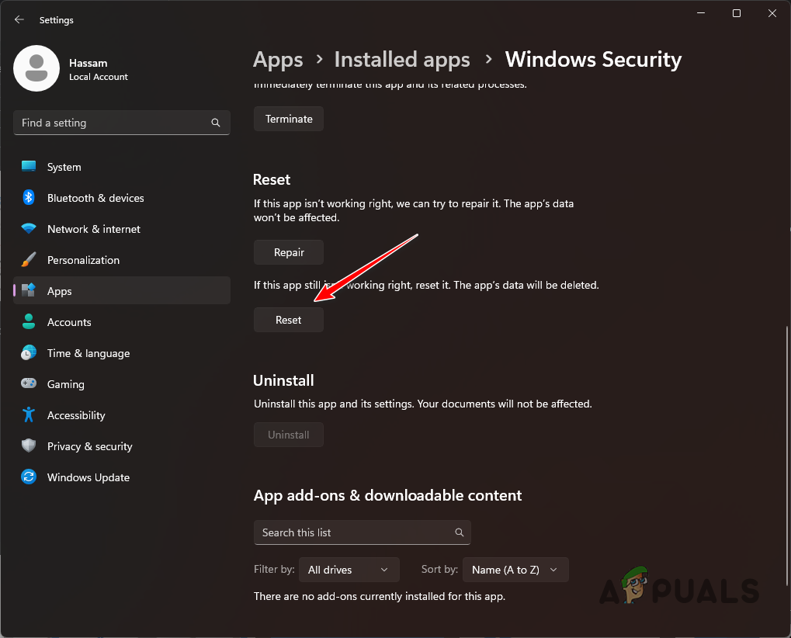This screenshot has width=791, height=638.
Task: Click the back arrow at top left
Action: 19,19
